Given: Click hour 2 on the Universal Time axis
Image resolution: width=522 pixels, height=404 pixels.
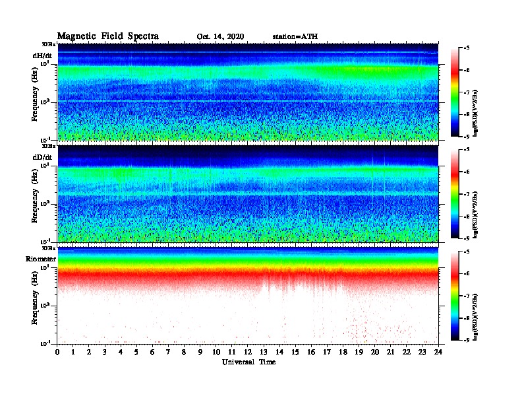Looking at the screenshot, I should pyautogui.click(x=89, y=353).
